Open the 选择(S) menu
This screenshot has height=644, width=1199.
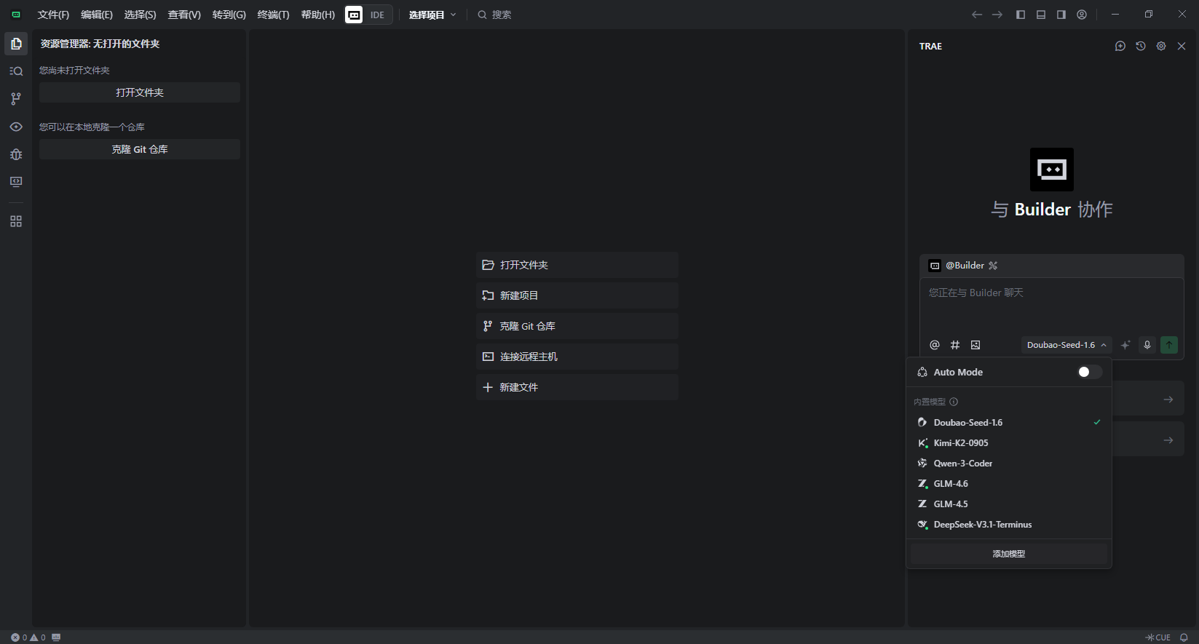(141, 15)
